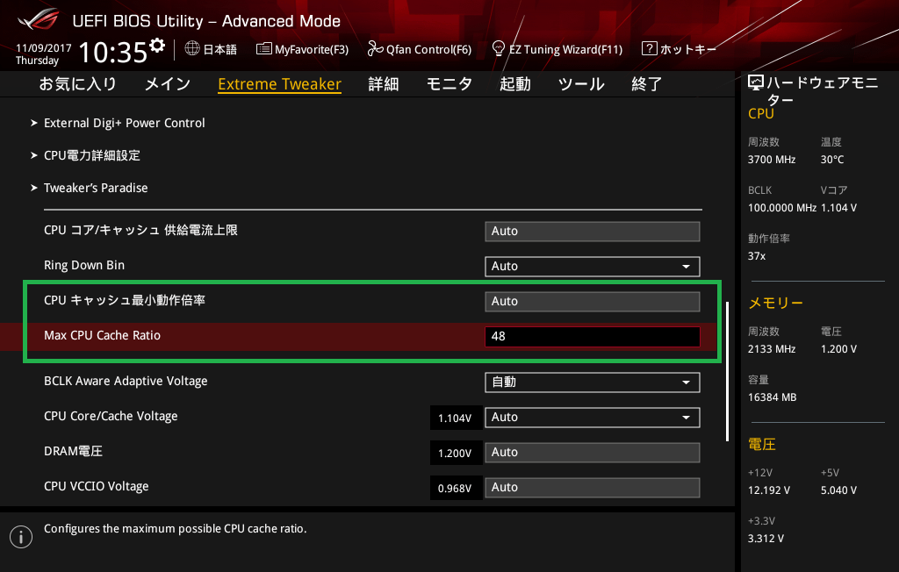This screenshot has height=572, width=899.
Task: Click the 100.0000 MHz BCLK value
Action: point(782,207)
